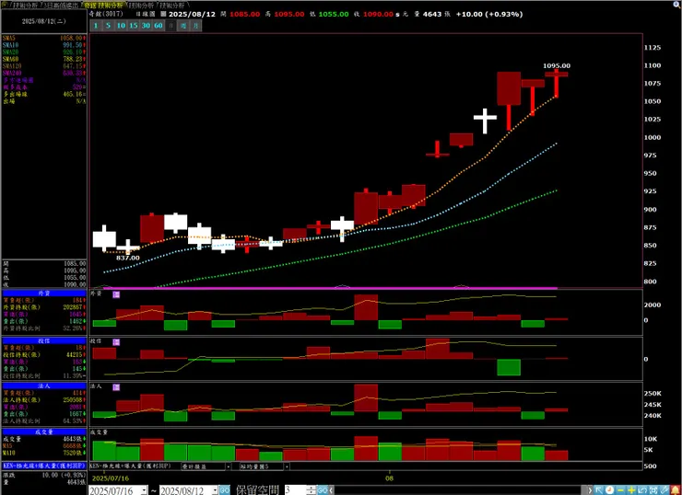Open the purple settings icon in 外資 chart

click(116, 294)
